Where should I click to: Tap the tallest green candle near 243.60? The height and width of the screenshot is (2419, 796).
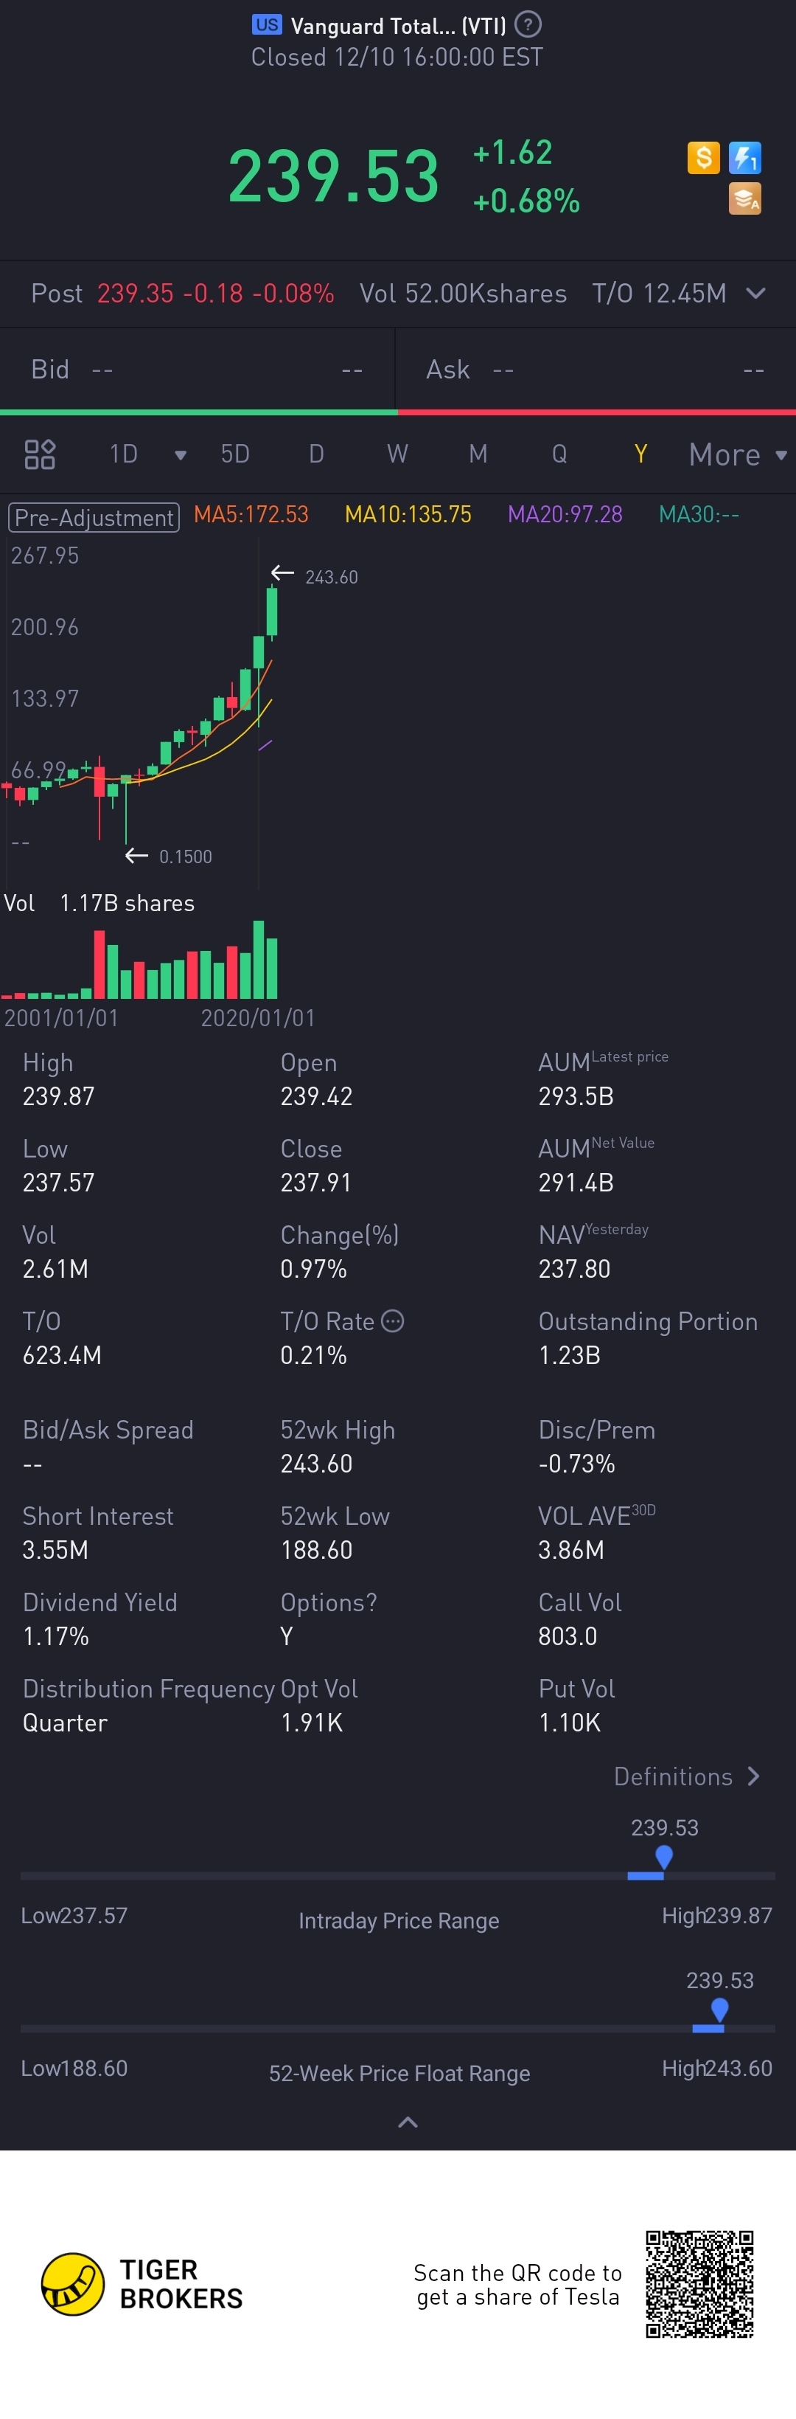271,612
